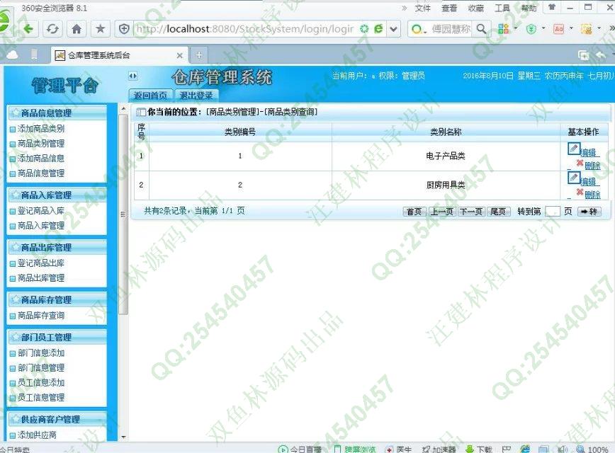615x453 pixels.
Task: Open the 文件 menu
Action: (x=423, y=8)
